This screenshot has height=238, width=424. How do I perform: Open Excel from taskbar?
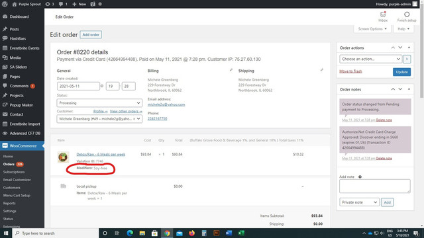241,233
